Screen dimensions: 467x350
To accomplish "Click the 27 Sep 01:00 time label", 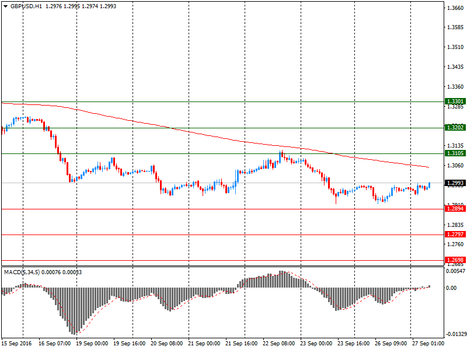I will (428, 344).
